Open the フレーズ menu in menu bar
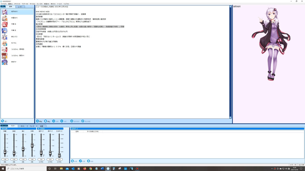 39,4
